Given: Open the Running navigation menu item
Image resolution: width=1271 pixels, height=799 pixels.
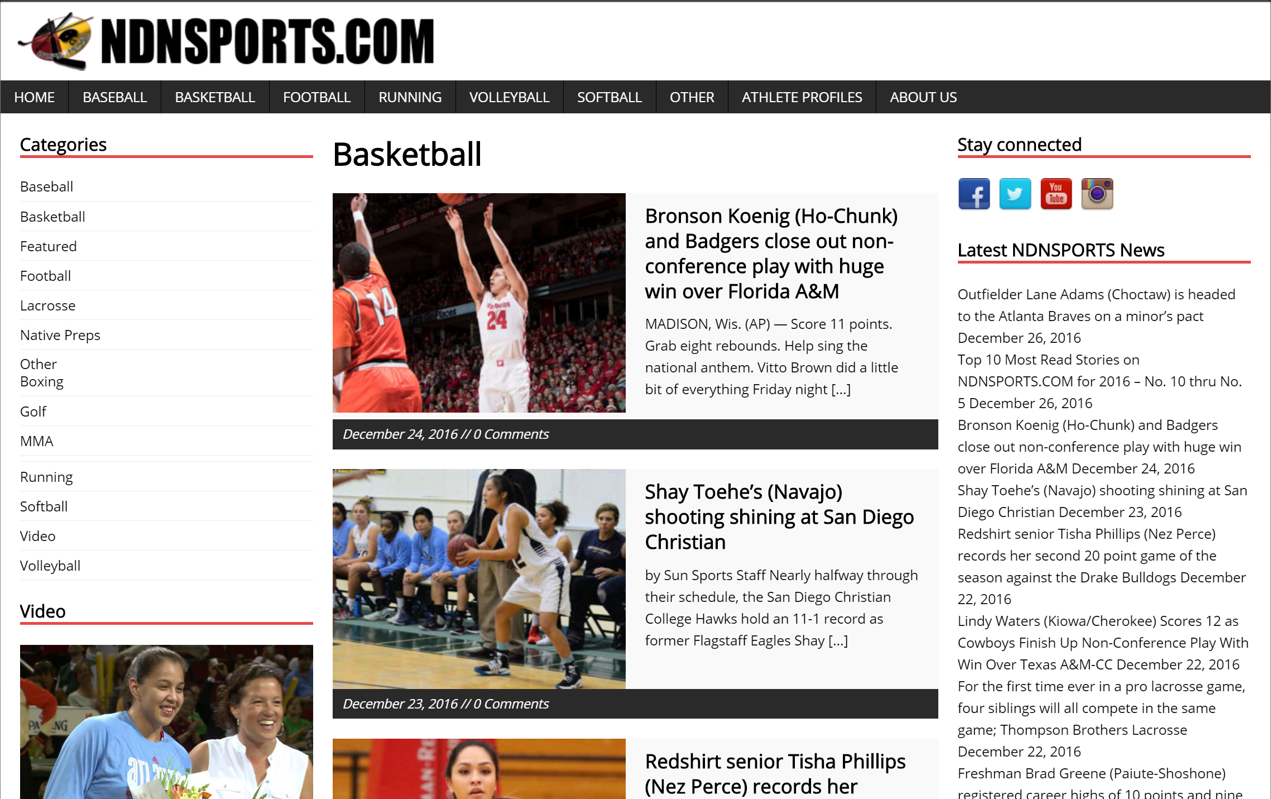Looking at the screenshot, I should click(410, 97).
